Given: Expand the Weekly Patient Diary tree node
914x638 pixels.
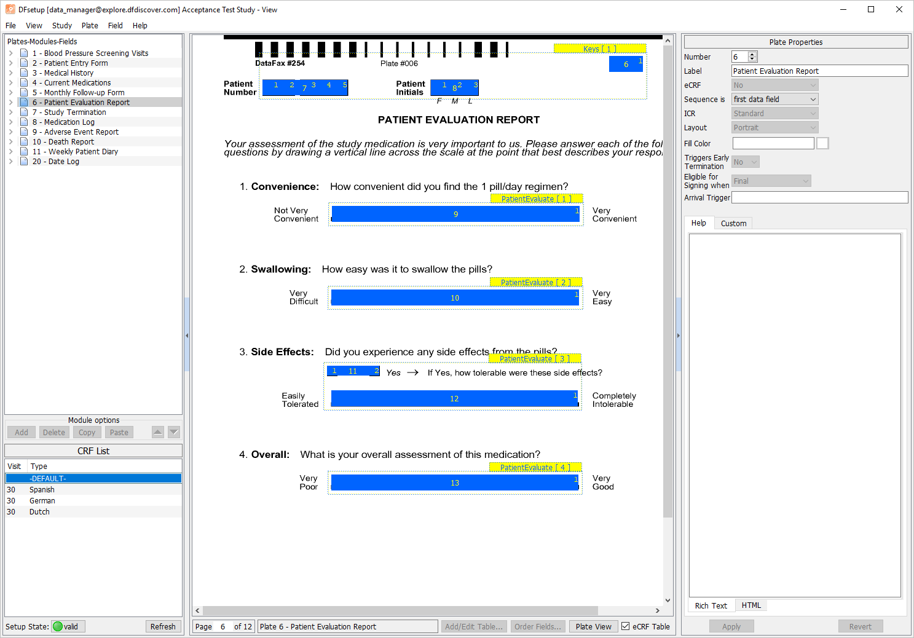Looking at the screenshot, I should [10, 151].
